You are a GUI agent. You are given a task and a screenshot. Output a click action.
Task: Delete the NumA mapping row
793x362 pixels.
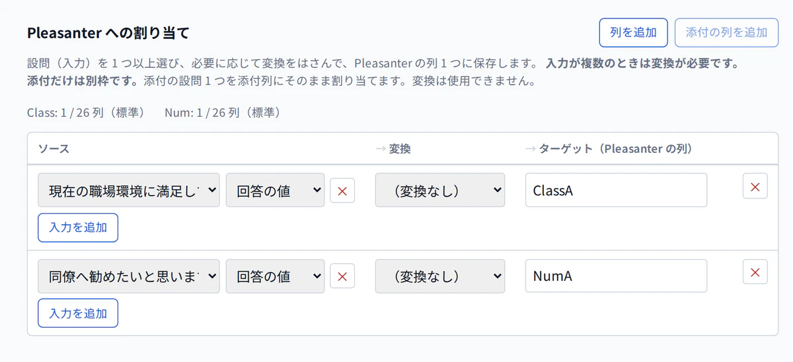click(x=755, y=272)
